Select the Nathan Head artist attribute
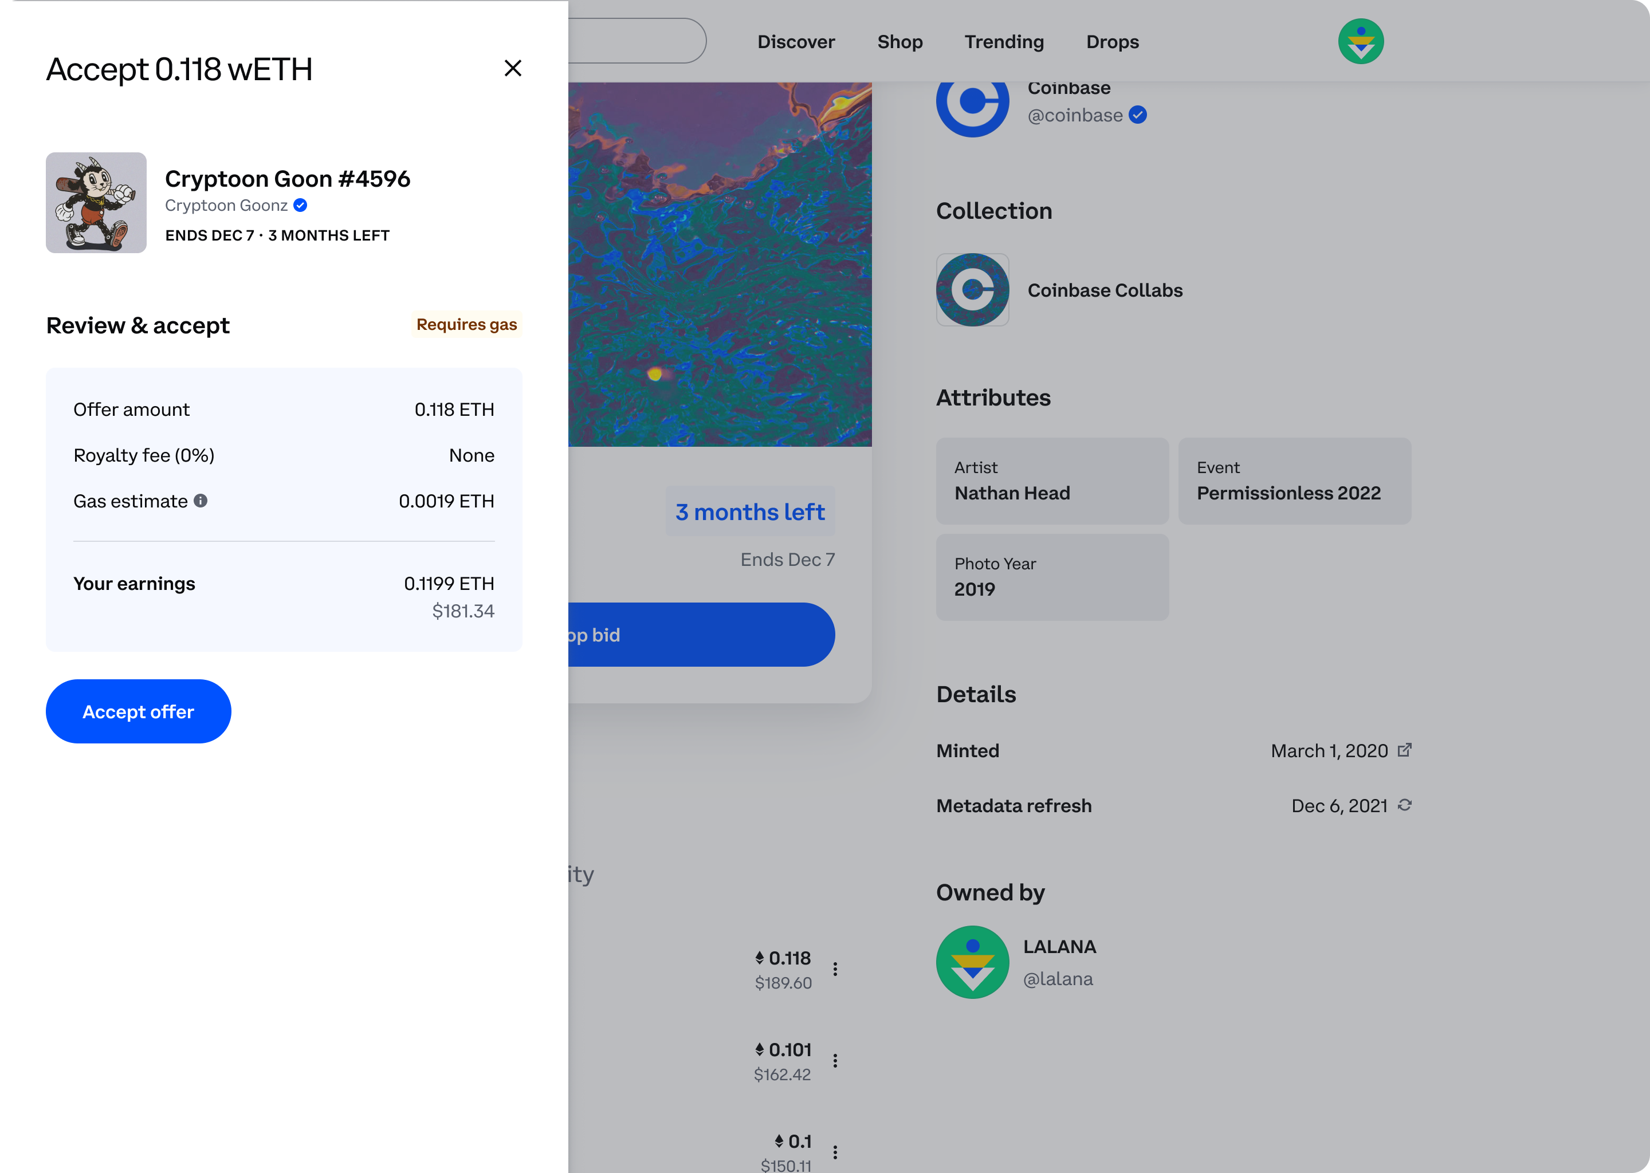Screen dimensions: 1650x1173 [1052, 481]
